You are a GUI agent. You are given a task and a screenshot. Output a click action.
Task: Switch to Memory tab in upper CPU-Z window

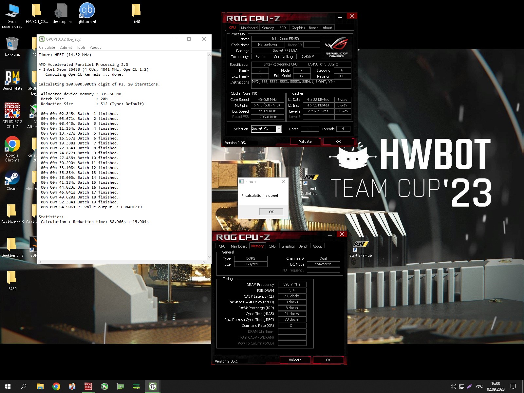[x=268, y=28]
